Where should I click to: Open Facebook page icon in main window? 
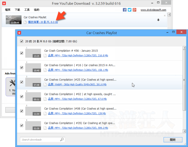(x=125, y=10)
